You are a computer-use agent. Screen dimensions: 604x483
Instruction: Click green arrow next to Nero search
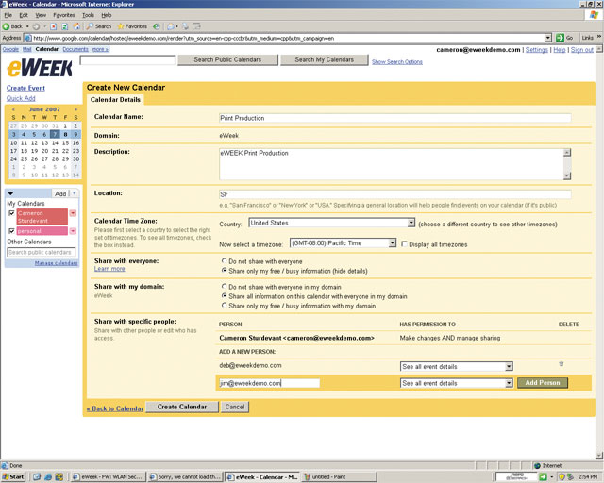pos(543,476)
